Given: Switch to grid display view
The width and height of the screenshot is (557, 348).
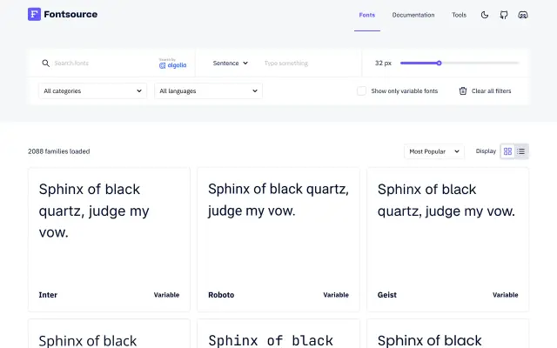Looking at the screenshot, I should click(508, 151).
